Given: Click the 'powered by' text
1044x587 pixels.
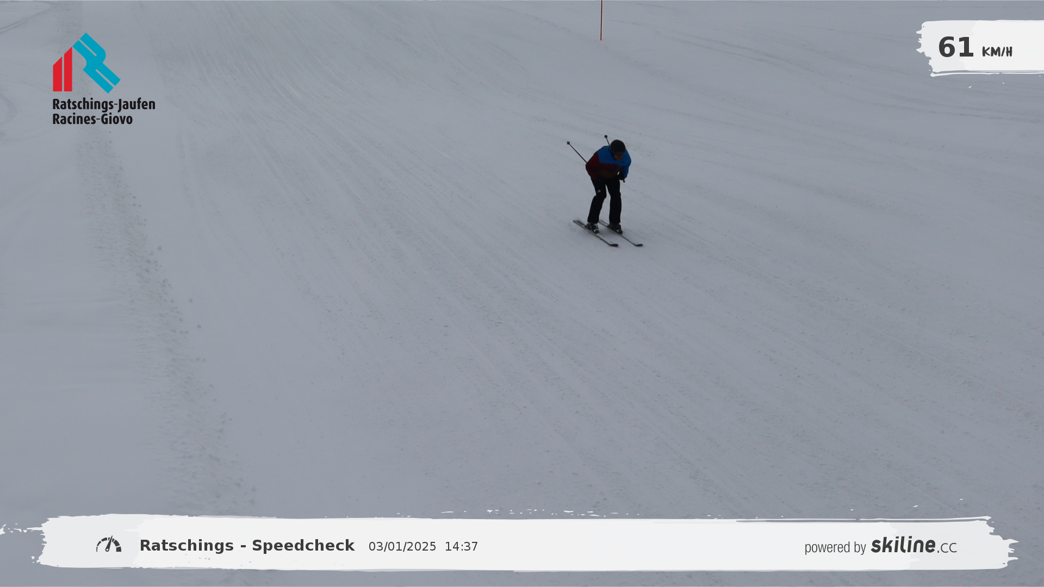Looking at the screenshot, I should click(835, 548).
